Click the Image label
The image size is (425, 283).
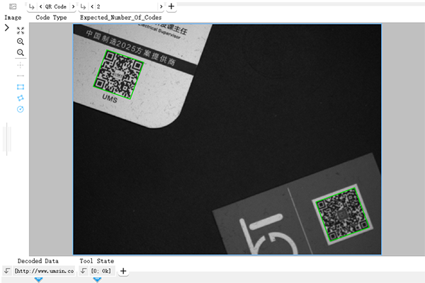(x=13, y=18)
